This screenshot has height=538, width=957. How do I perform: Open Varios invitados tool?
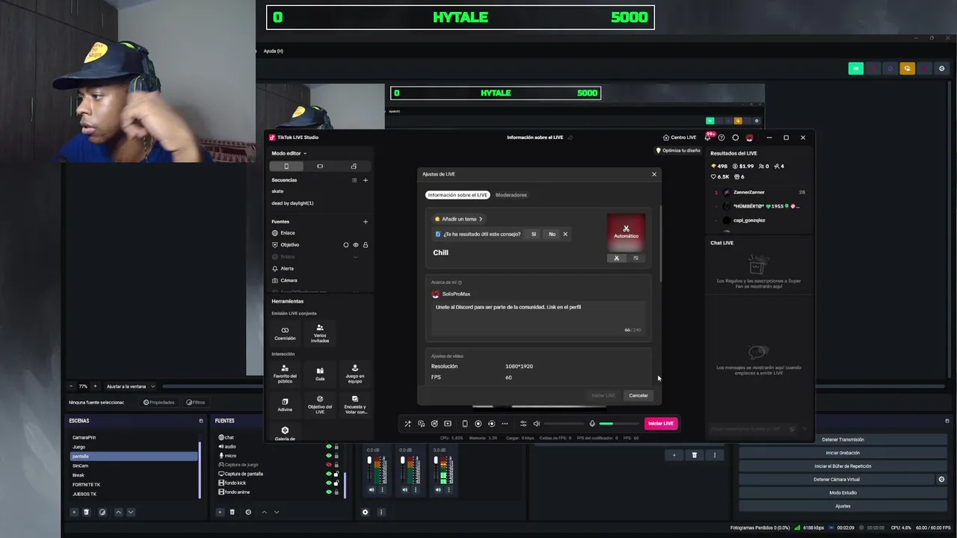320,333
